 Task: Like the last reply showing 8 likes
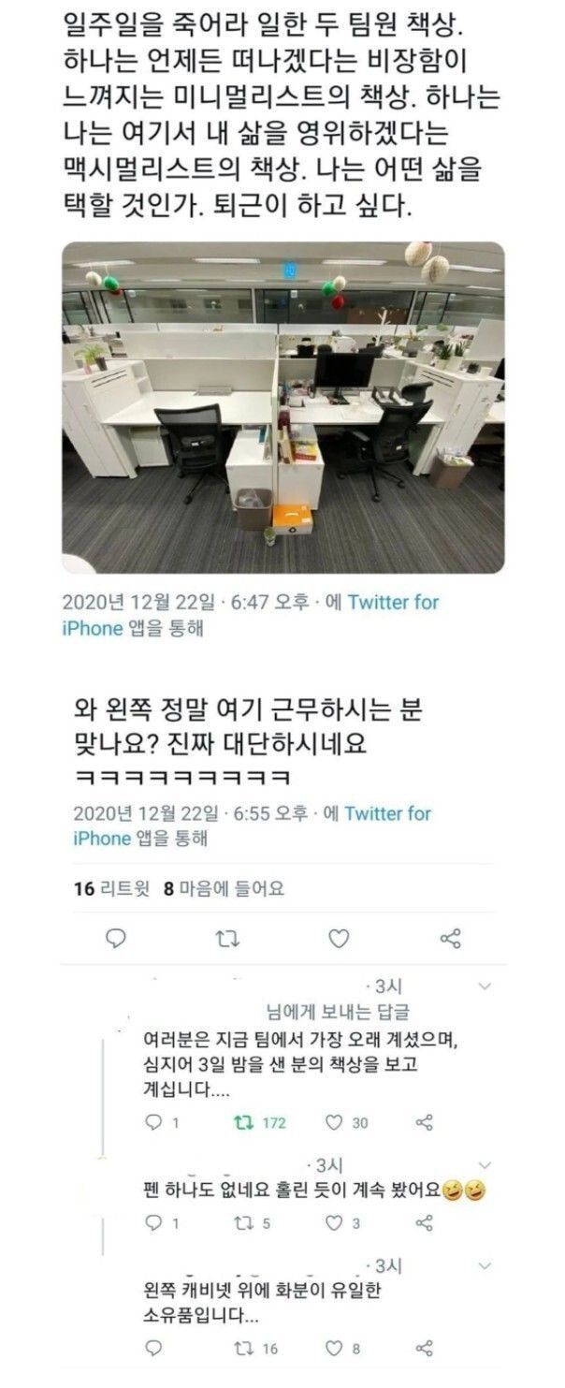[x=333, y=1348]
